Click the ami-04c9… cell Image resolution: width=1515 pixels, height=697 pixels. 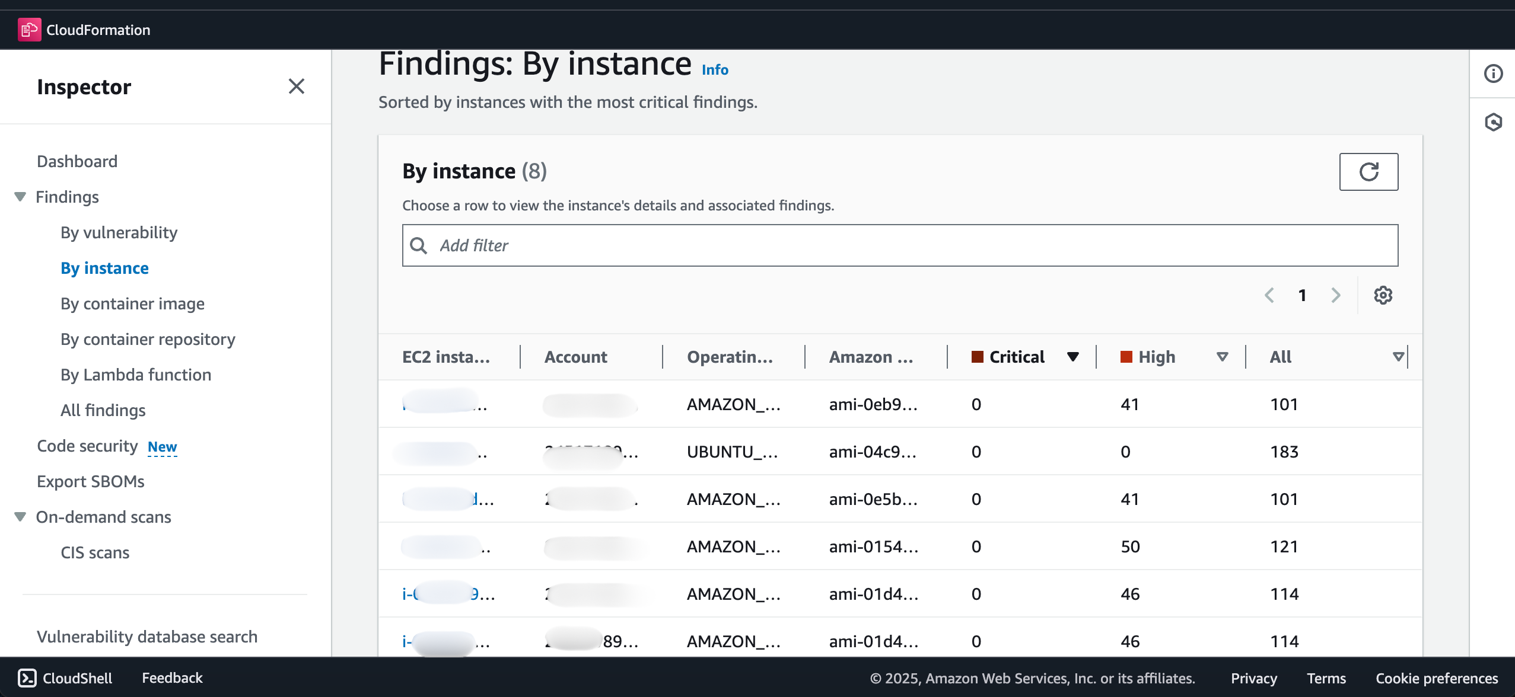pyautogui.click(x=873, y=452)
